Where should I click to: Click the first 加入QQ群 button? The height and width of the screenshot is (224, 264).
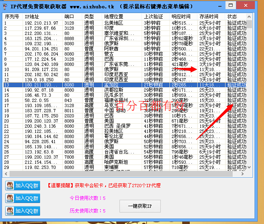point(23,186)
